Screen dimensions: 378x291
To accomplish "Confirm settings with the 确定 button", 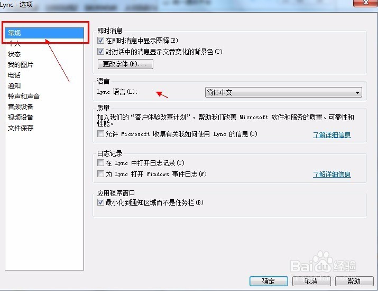I will [269, 281].
